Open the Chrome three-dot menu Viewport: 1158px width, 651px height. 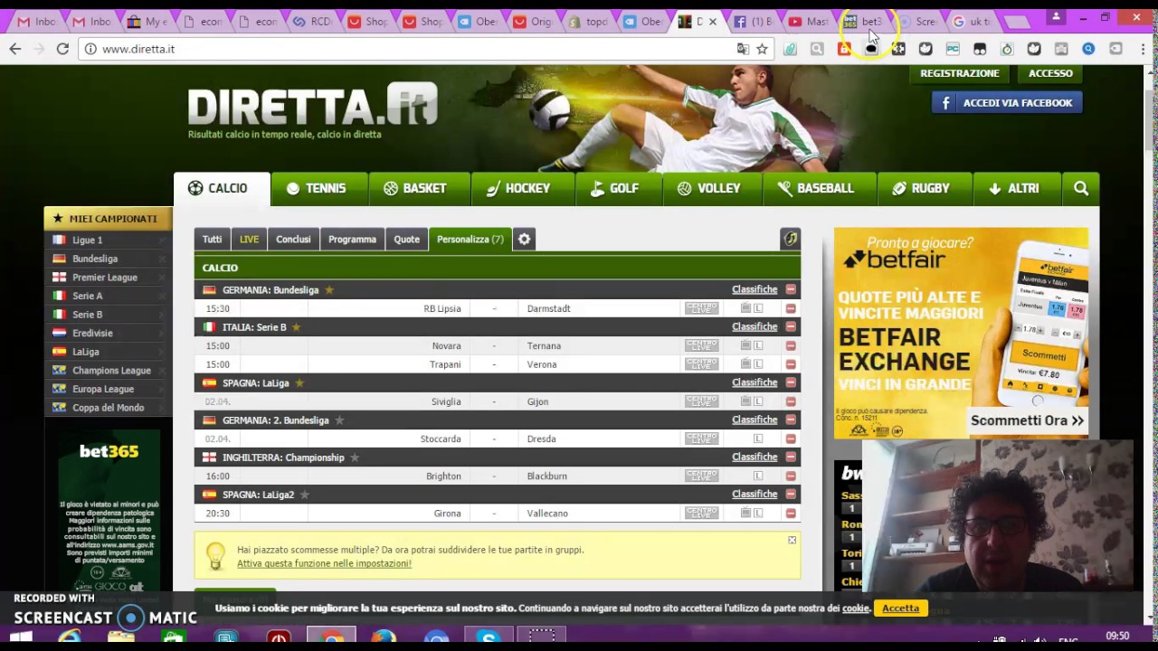click(1142, 49)
